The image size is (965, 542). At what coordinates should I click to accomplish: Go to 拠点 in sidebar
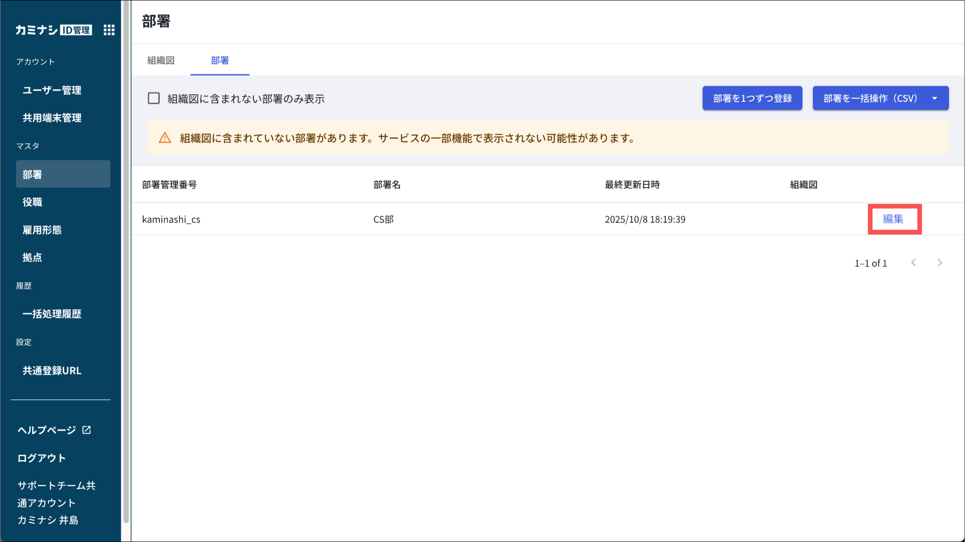(x=33, y=258)
